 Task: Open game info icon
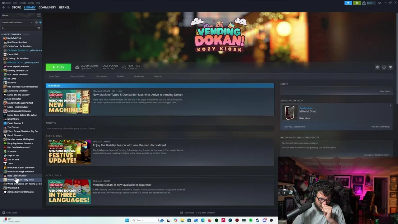pyautogui.click(x=384, y=67)
